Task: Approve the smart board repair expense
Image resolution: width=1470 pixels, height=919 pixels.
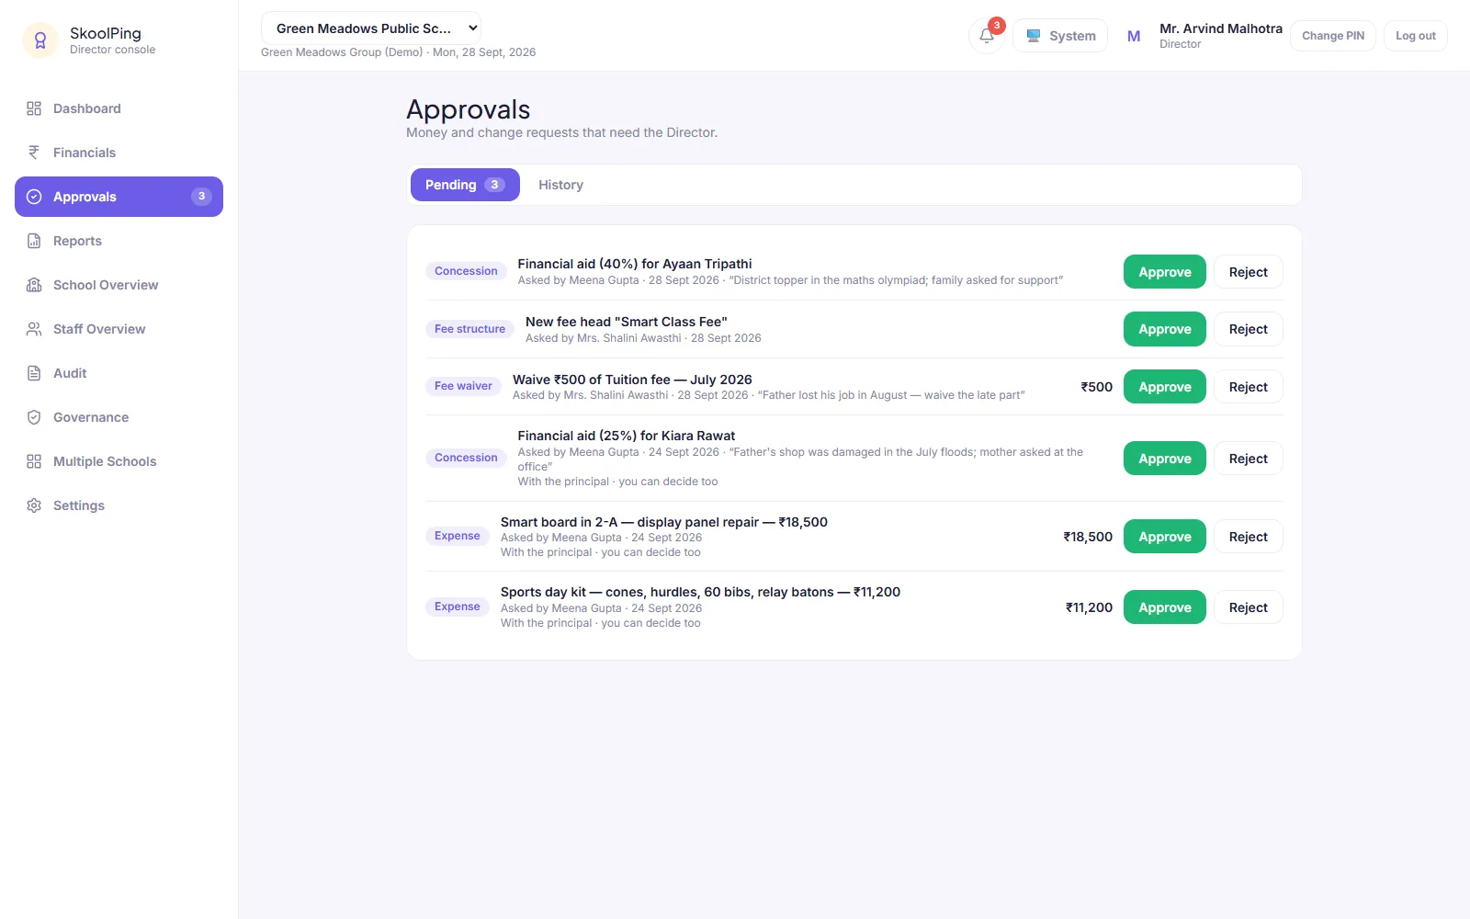Action: (1165, 537)
